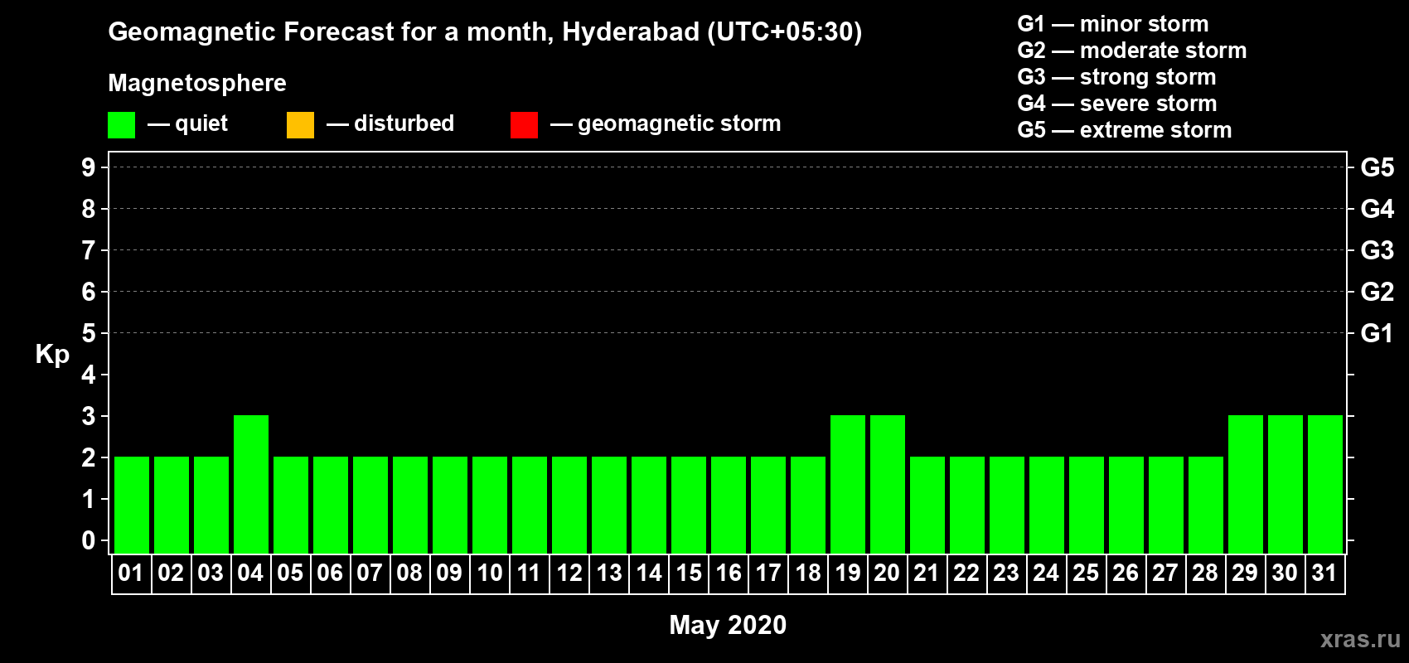Viewport: 1409px width, 663px height.
Task: Click date label 03 on the axis
Action: (x=211, y=573)
